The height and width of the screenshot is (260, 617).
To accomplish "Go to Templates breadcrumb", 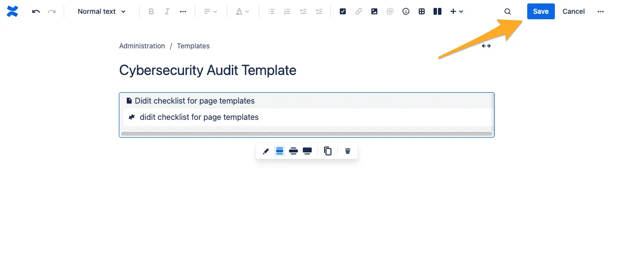I will coord(193,46).
